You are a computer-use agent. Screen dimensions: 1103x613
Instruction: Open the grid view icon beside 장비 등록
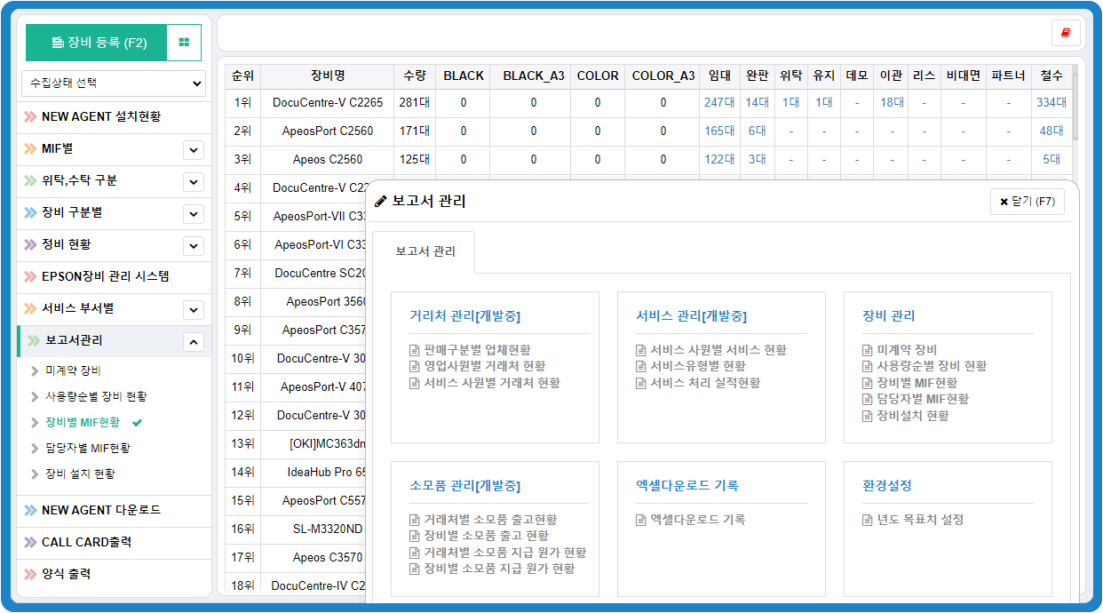(184, 43)
